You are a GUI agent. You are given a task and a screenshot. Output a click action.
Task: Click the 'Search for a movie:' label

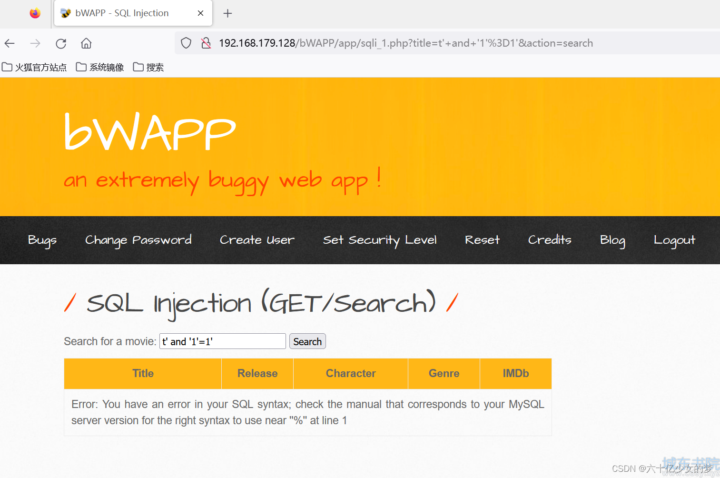coord(110,341)
